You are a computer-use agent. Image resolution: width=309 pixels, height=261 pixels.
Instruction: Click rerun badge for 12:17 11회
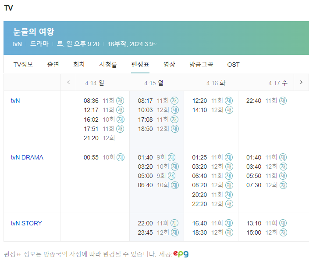120,110
